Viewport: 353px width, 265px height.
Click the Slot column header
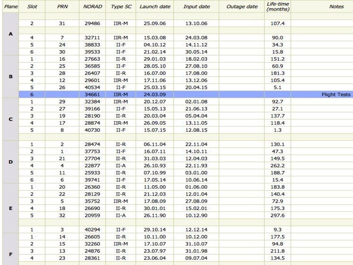pyautogui.click(x=32, y=7)
